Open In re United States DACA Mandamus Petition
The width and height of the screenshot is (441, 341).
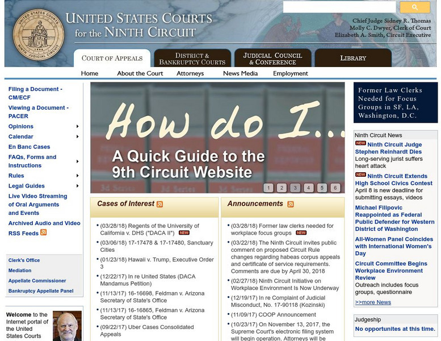(148, 280)
